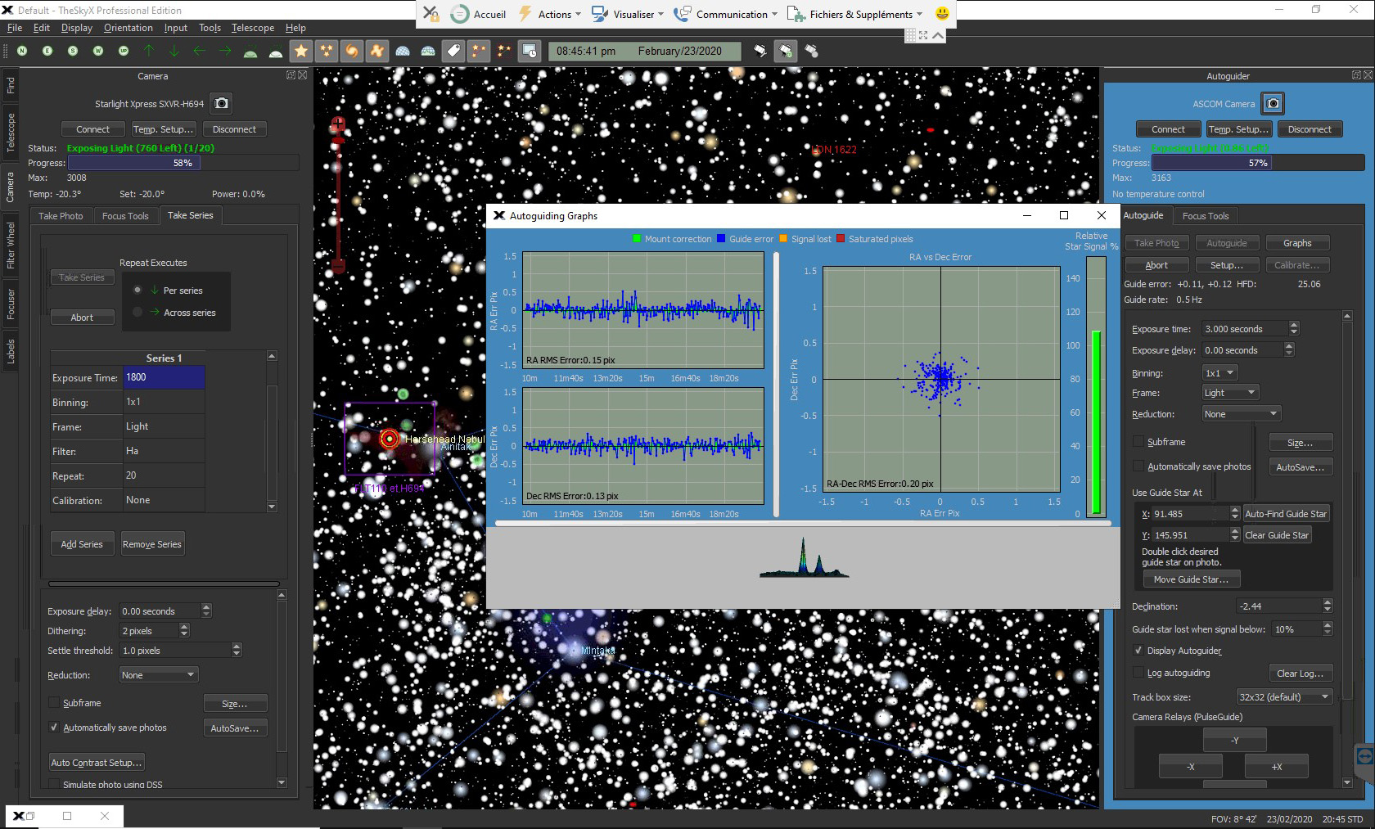Open the Telescope menu

253,27
